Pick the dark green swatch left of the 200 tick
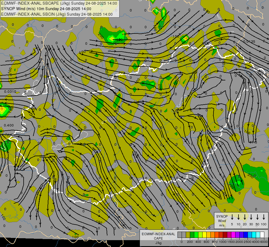 tap(192, 235)
